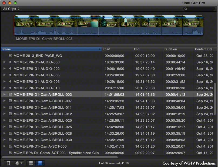Click the search magnifier icon
This screenshot has height=167, width=218.
point(186,9)
